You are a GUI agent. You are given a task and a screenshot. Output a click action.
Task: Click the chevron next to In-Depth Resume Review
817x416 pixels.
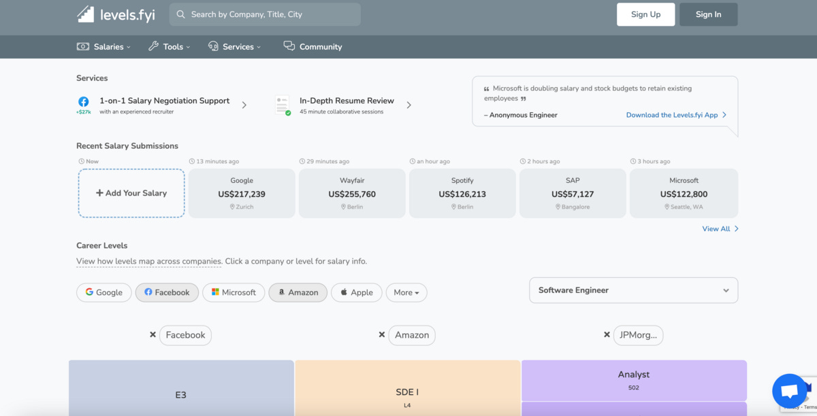coord(408,105)
